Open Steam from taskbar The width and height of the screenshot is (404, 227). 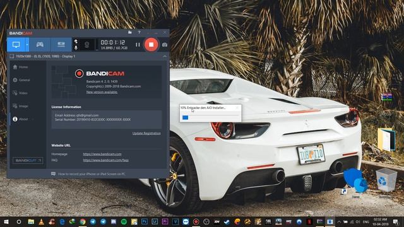(x=227, y=221)
